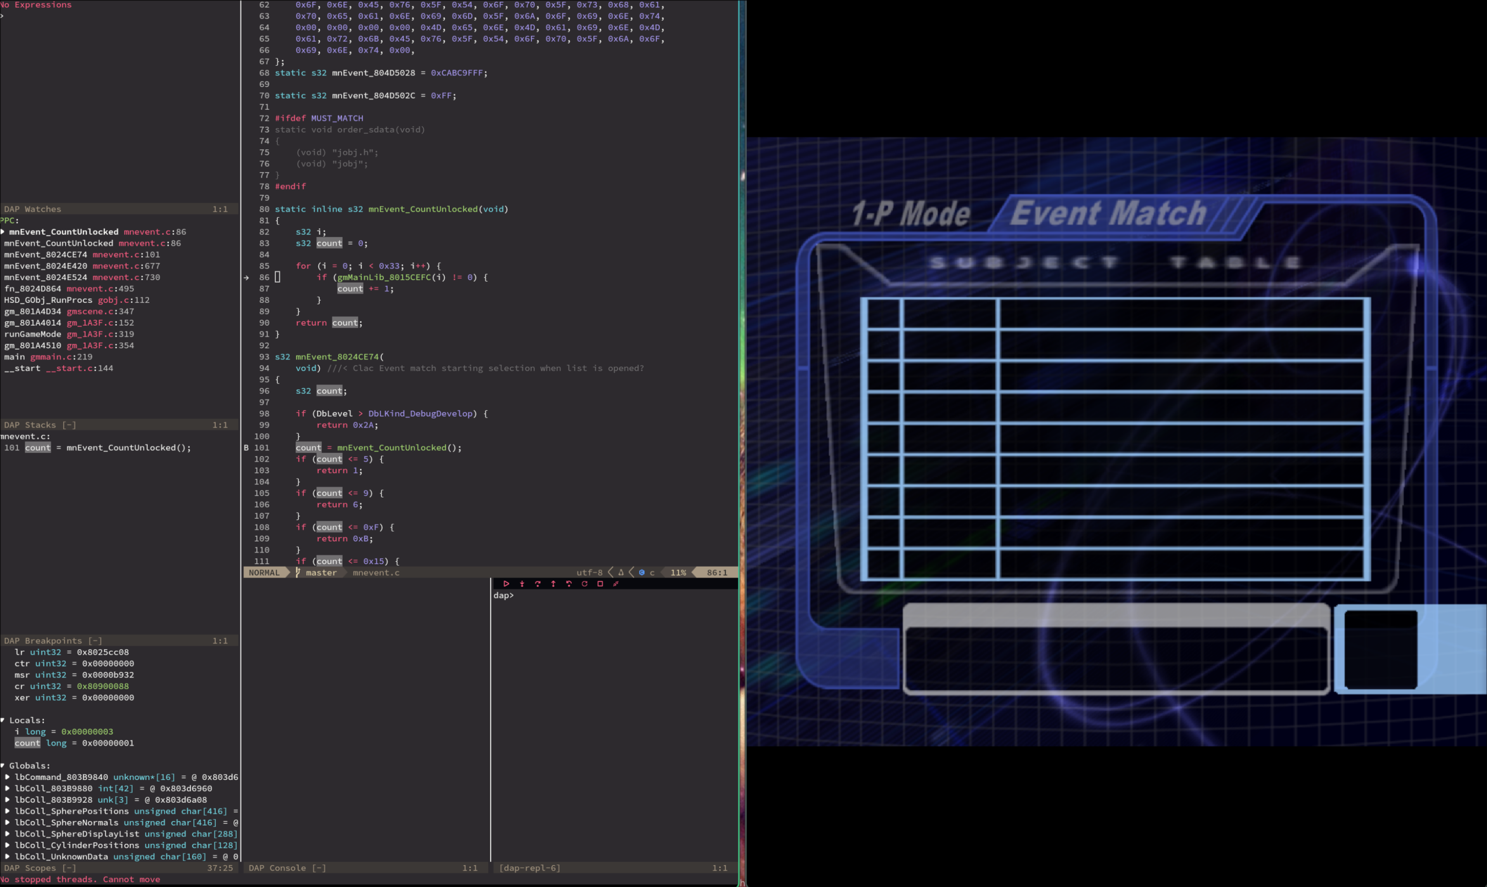Expand lbColl_CylinderPositions variable
Image resolution: width=1487 pixels, height=887 pixels.
(7, 845)
